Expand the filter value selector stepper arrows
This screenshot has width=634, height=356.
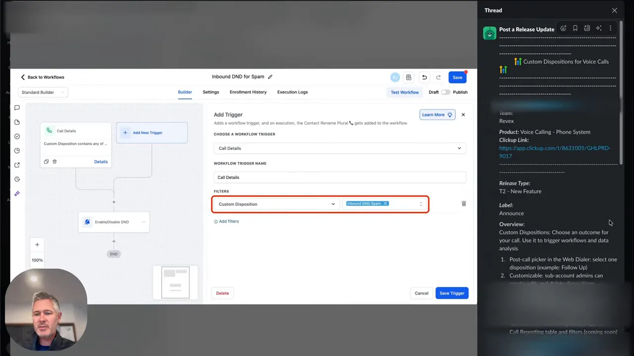coord(421,203)
